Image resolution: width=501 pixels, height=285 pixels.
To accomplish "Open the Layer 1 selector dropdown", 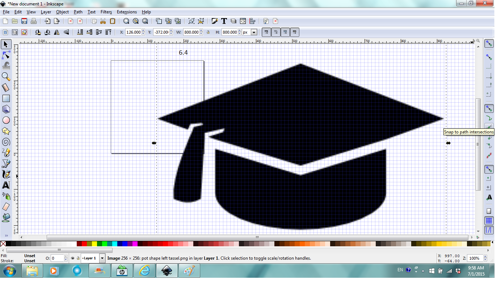I will 101,258.
